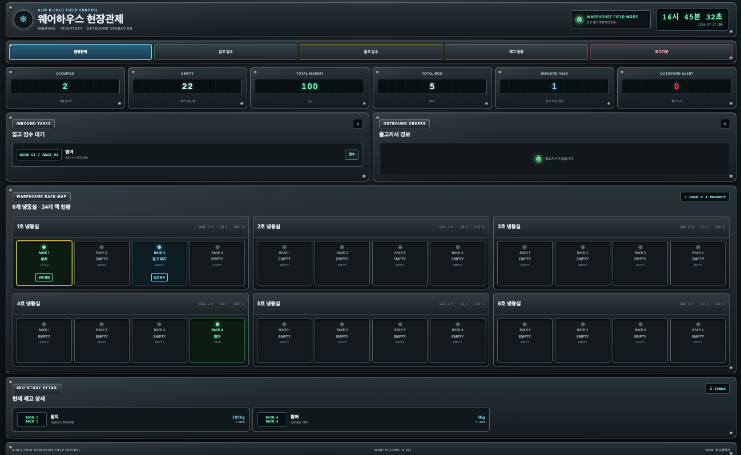Click the 1 RACK = 1 PRODUCT badge
The image size is (741, 455).
[705, 197]
